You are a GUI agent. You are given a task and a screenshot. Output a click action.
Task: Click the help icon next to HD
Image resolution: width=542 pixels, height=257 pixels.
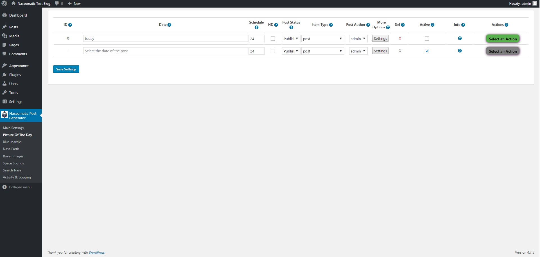point(276,25)
